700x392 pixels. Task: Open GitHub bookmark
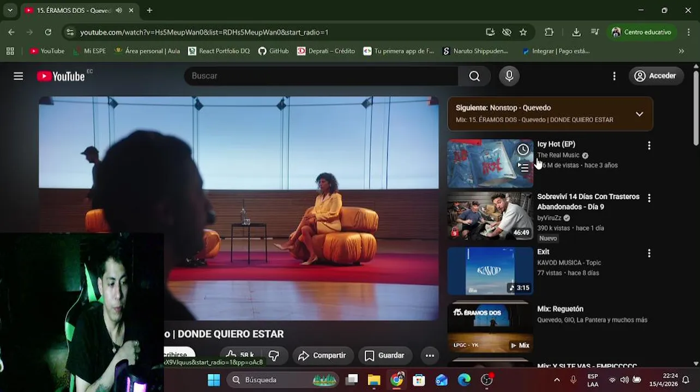pyautogui.click(x=274, y=51)
